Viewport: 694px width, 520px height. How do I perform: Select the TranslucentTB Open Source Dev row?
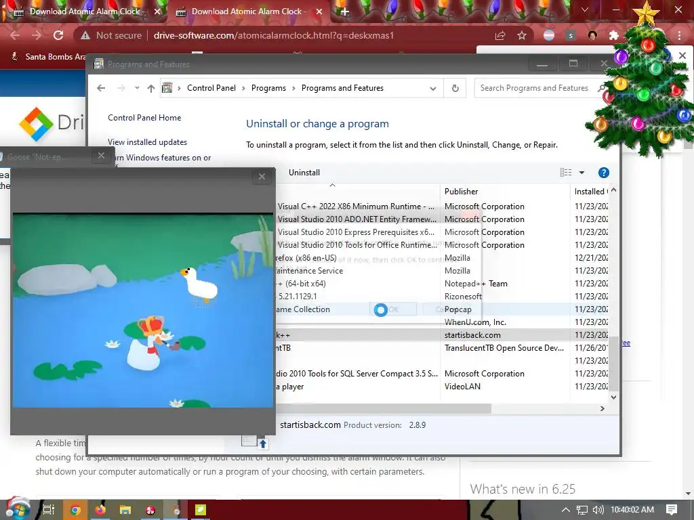tap(441, 348)
